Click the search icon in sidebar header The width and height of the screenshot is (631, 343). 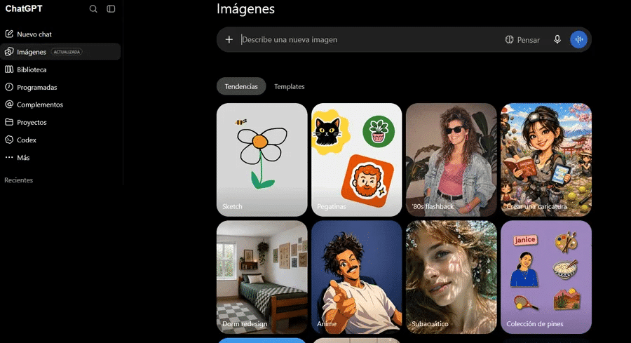[93, 9]
